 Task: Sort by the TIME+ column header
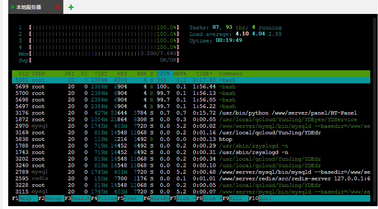coord(204,73)
